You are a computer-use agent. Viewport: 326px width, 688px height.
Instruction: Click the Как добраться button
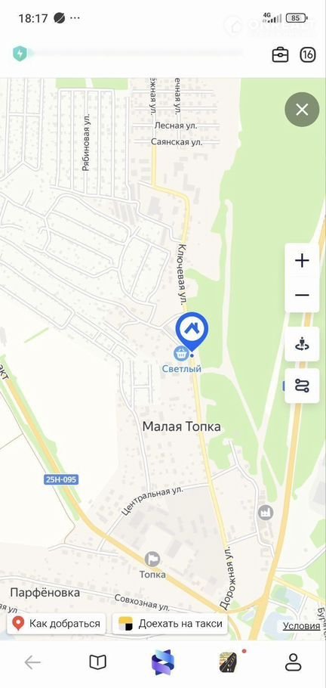pyautogui.click(x=57, y=624)
